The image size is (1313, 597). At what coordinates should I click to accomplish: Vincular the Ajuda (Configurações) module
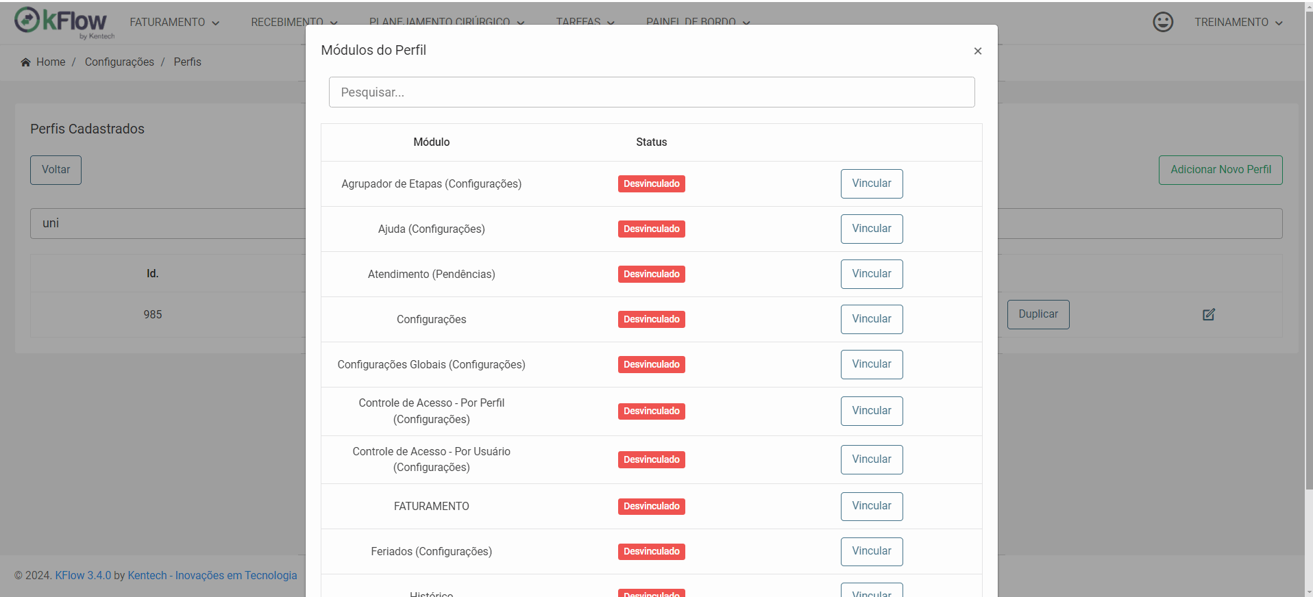[x=872, y=229]
